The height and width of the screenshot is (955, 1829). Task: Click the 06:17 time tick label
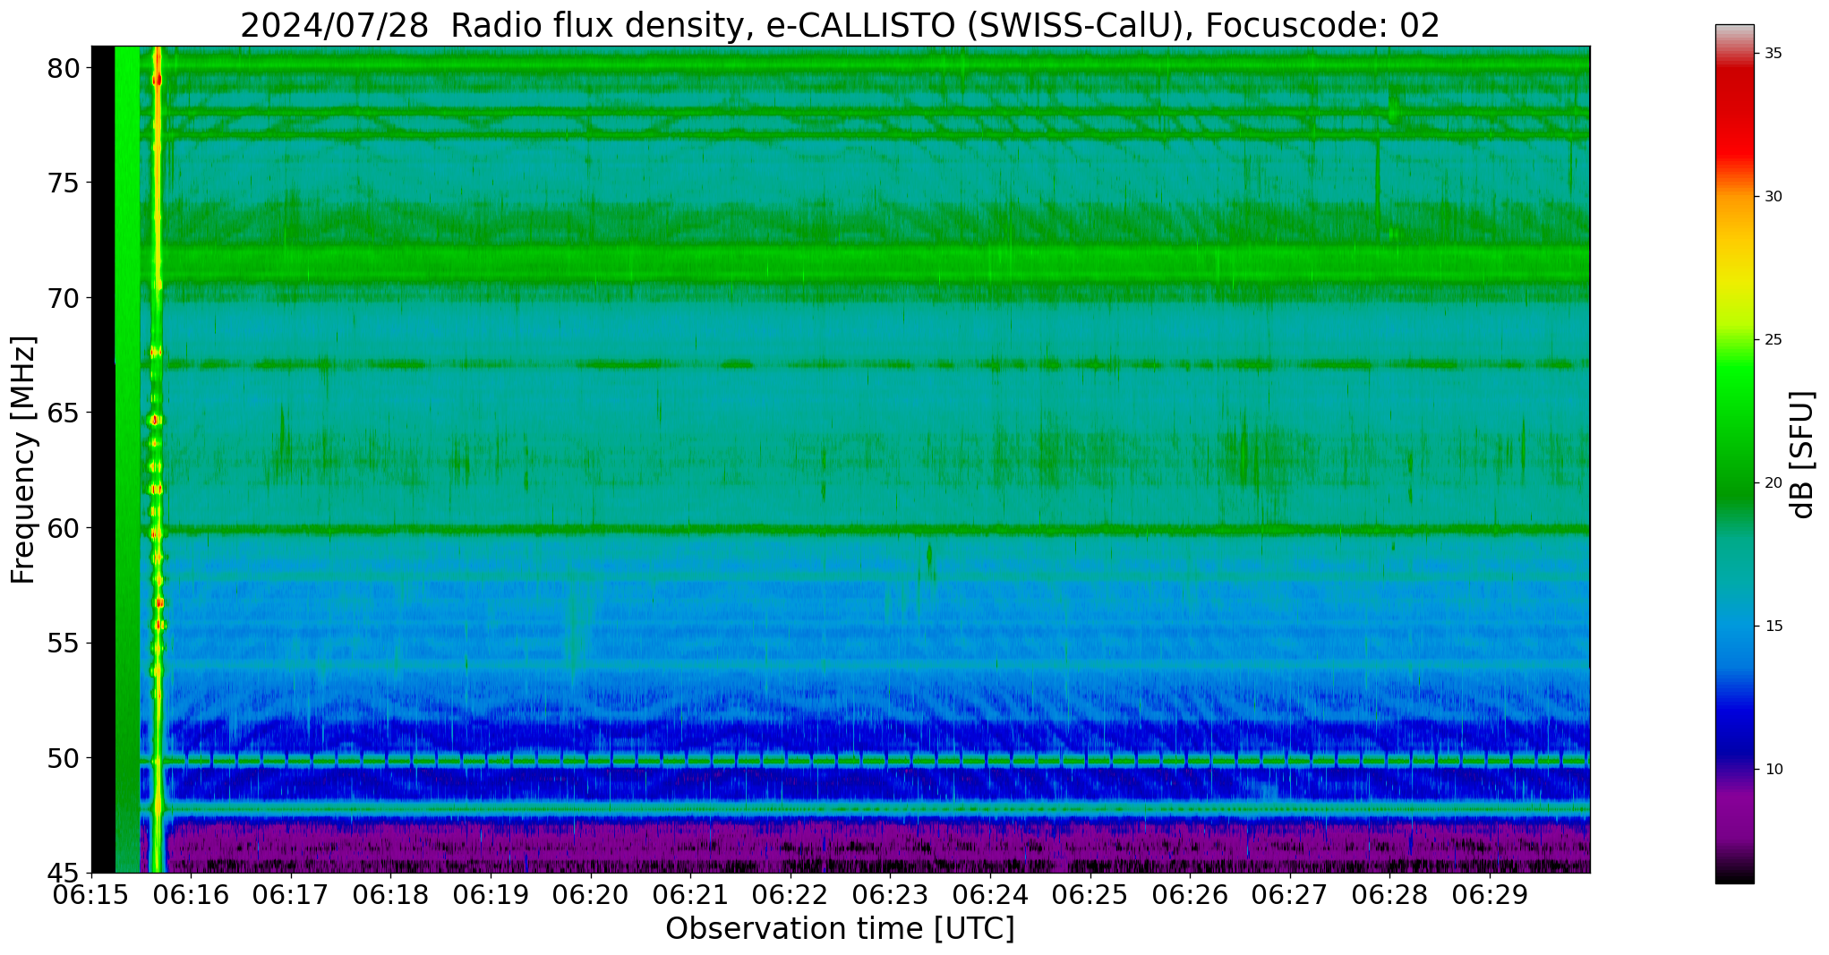tap(291, 894)
